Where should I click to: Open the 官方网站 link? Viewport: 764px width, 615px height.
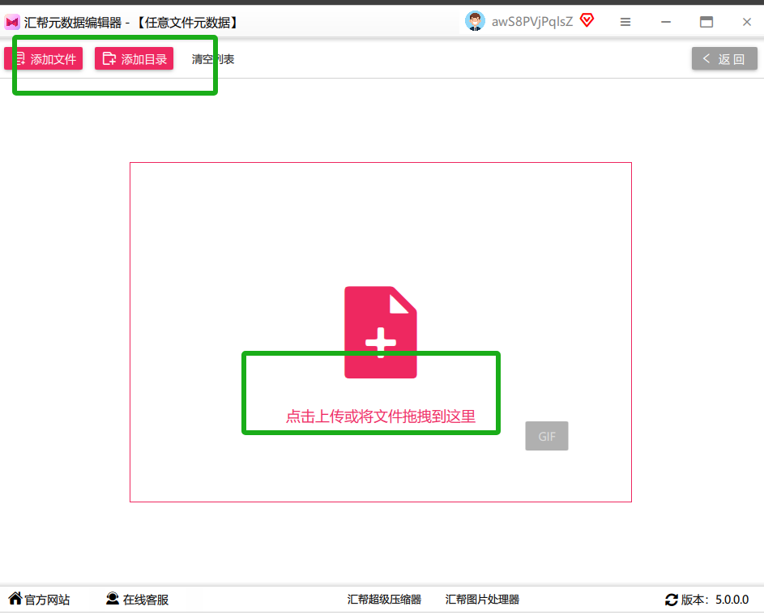click(40, 599)
